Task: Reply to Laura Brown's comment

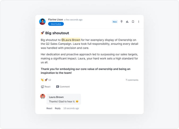Action: [x=58, y=108]
